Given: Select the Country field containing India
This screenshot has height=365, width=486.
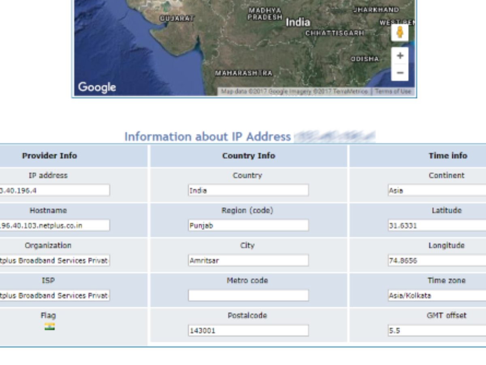Looking at the screenshot, I should click(x=248, y=190).
